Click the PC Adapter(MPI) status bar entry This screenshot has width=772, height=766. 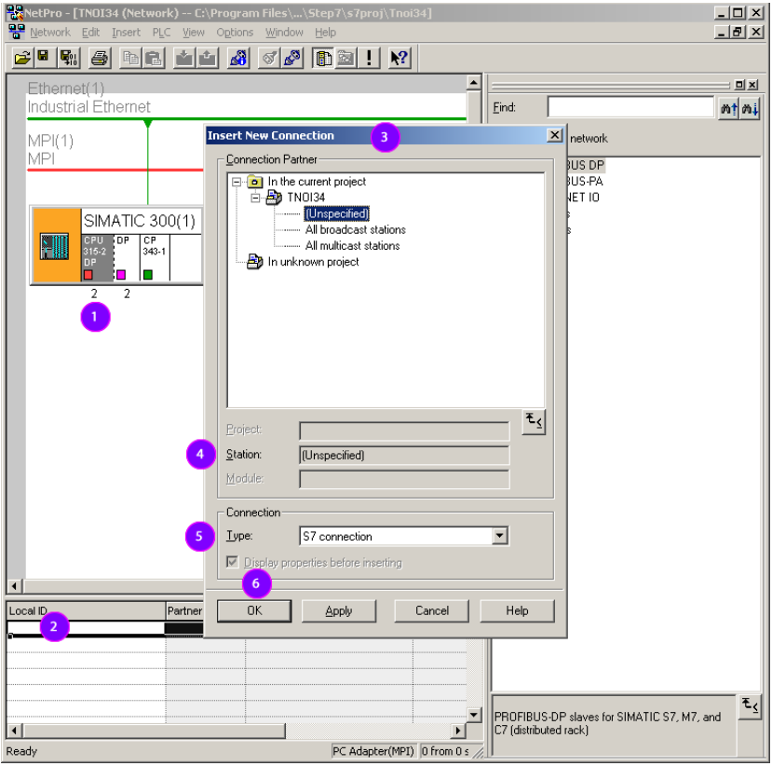click(x=373, y=751)
